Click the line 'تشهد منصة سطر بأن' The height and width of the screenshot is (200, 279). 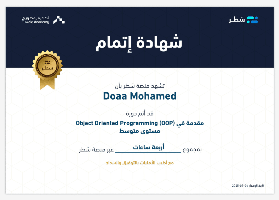pos(140,86)
